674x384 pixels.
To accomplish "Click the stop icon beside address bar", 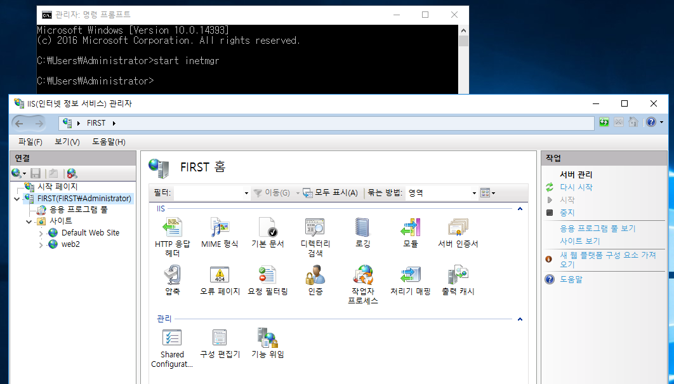I will (x=619, y=122).
